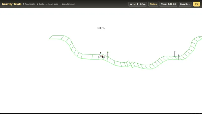Click the Level: 1 · Intro indicator
This screenshot has height=114, width=202.
pyautogui.click(x=138, y=4)
